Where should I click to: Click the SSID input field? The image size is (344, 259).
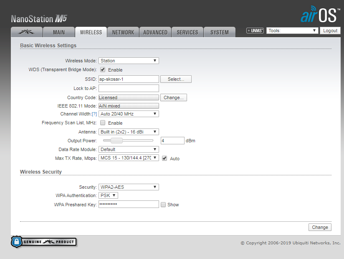point(129,79)
